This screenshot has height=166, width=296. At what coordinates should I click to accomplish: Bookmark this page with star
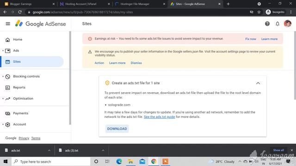[259, 12]
